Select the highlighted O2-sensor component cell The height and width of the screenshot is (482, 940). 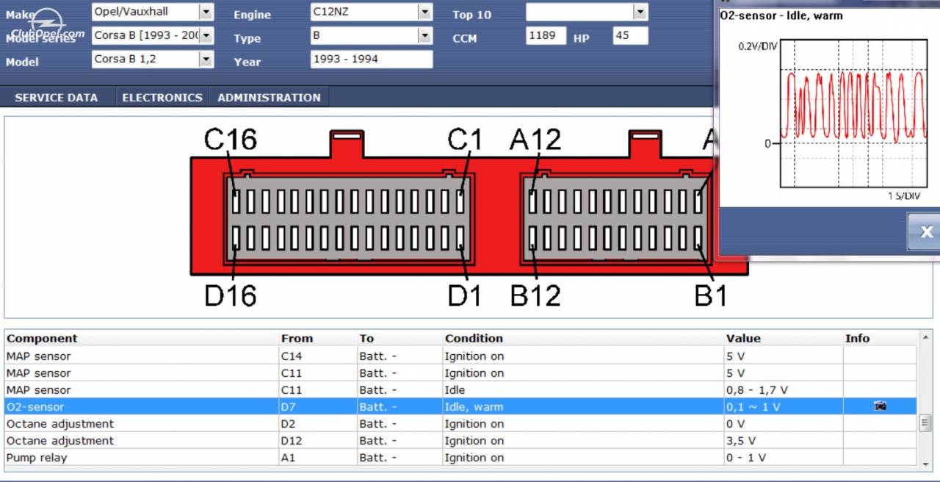click(142, 406)
